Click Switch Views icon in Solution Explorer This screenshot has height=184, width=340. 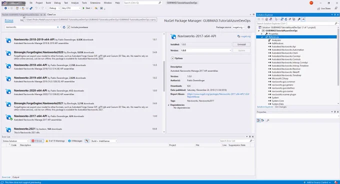270,19
